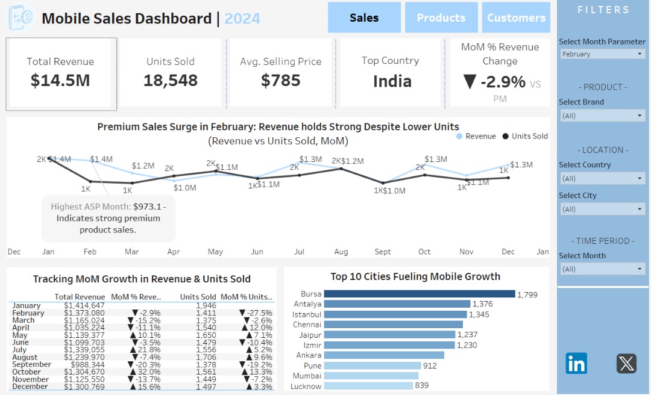This screenshot has width=651, height=395.
Task: Select the Istanbul bar in cities chart
Action: pyautogui.click(x=395, y=314)
